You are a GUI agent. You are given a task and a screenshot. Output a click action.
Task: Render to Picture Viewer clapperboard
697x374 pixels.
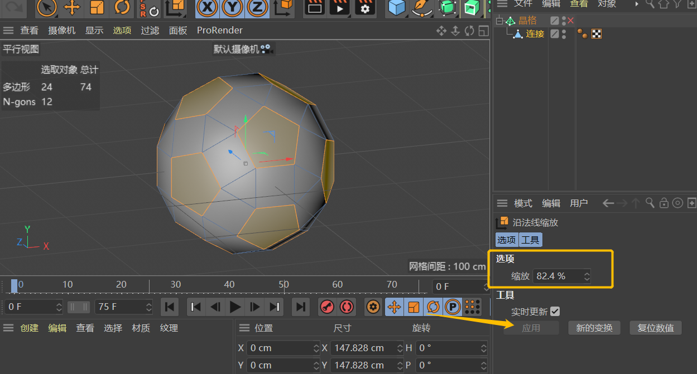point(340,7)
